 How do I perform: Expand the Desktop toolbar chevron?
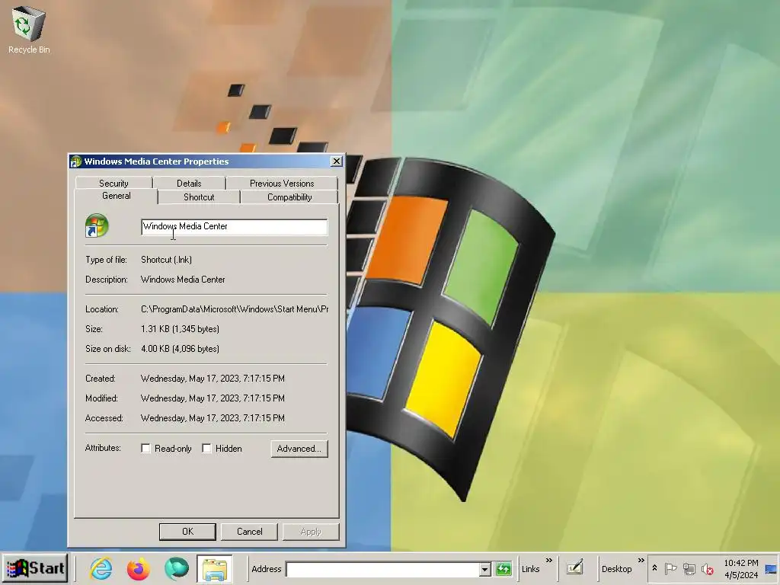click(x=641, y=561)
